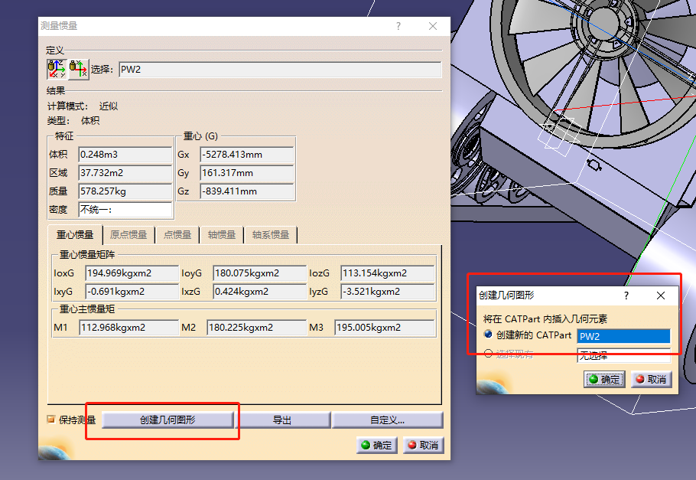Click the help question mark on 创建几何图形 dialog

(626, 296)
